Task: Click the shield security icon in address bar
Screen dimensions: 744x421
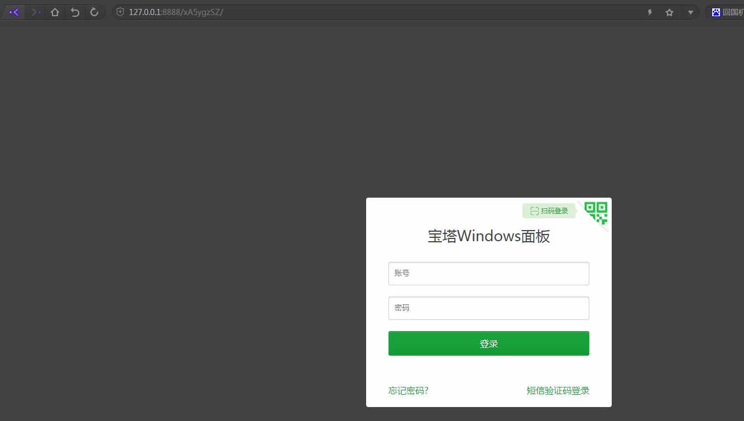Action: click(120, 12)
